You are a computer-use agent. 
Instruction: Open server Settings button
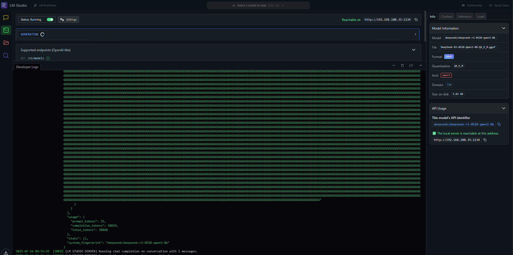click(69, 20)
